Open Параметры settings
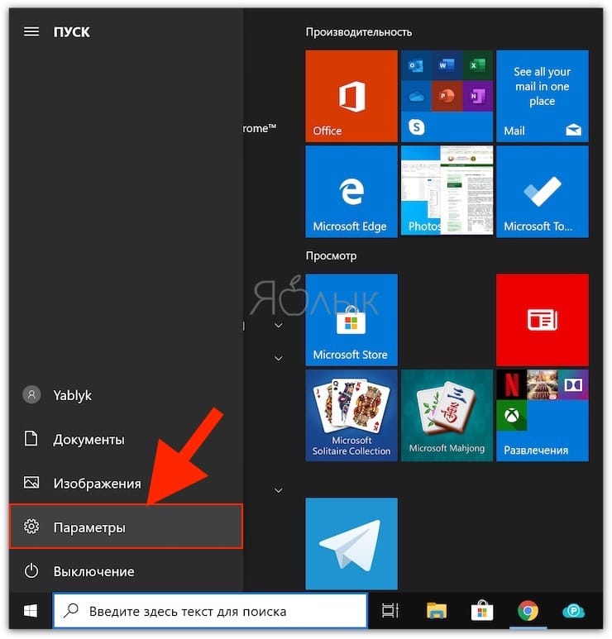 (x=127, y=527)
